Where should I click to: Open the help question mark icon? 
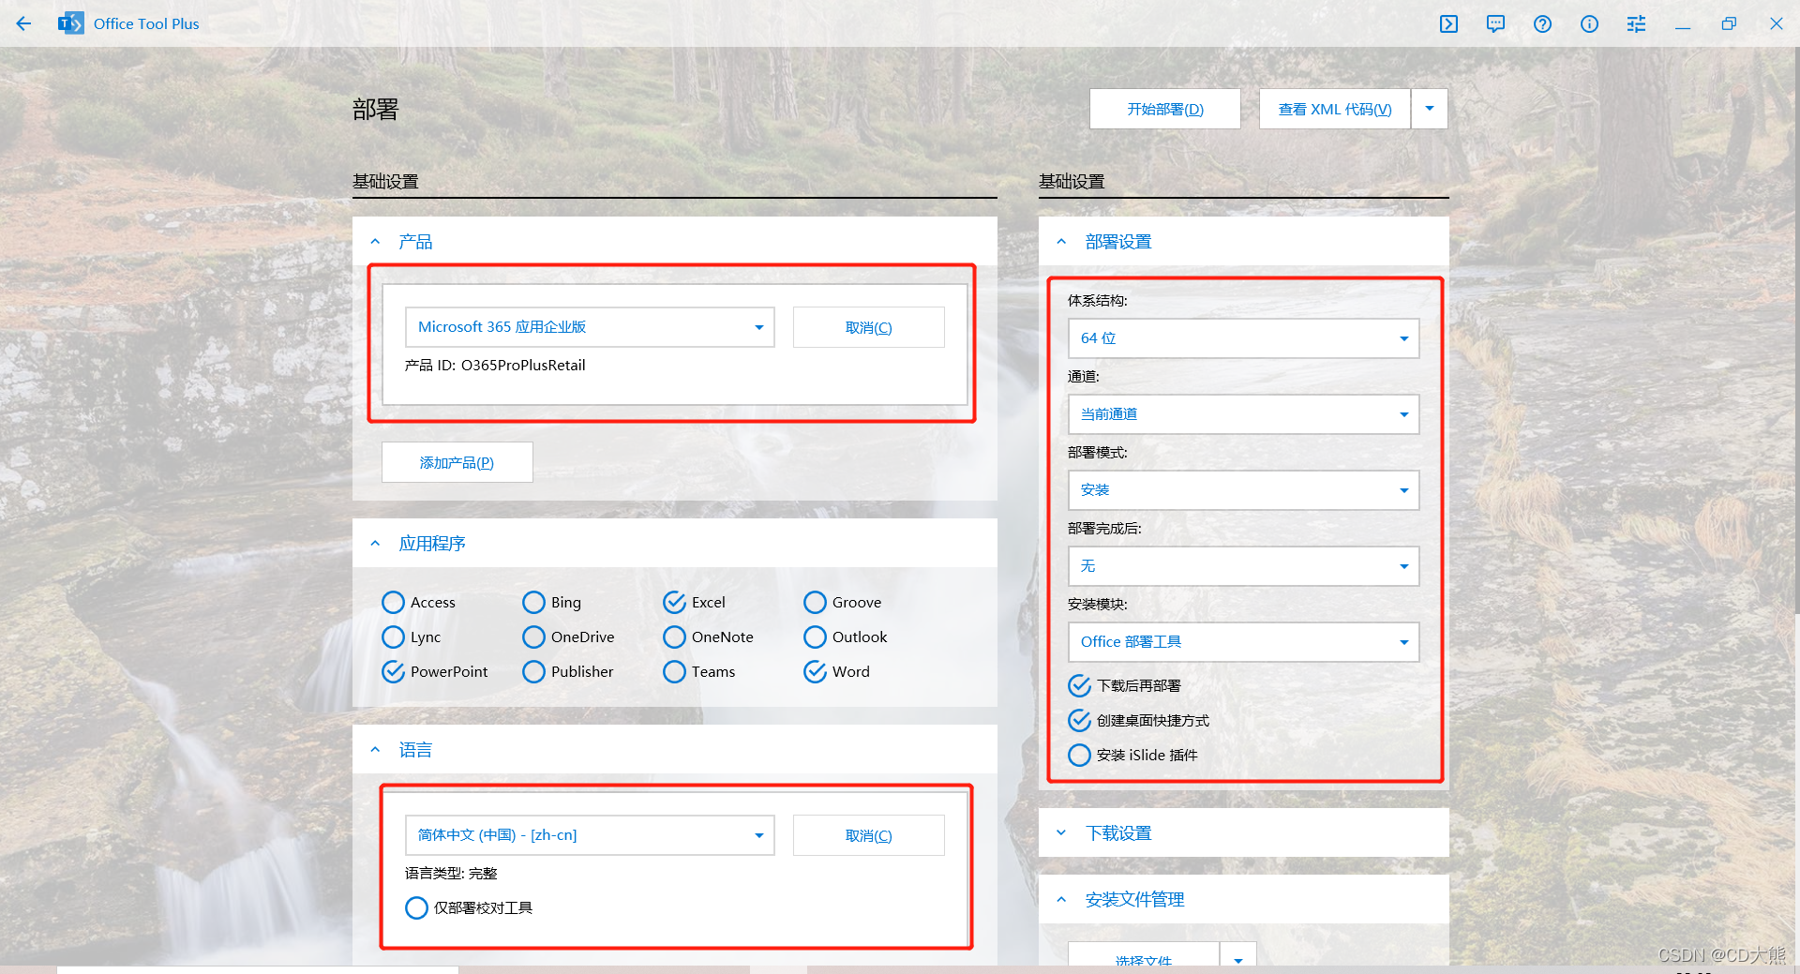pos(1542,23)
